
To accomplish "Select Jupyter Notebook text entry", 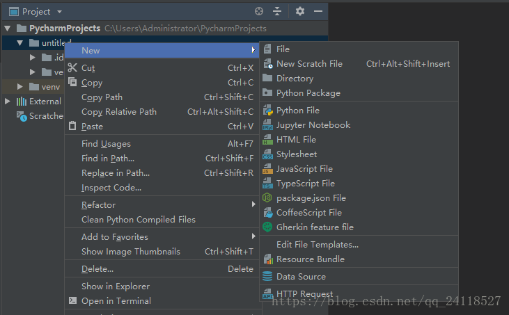I will 313,125.
